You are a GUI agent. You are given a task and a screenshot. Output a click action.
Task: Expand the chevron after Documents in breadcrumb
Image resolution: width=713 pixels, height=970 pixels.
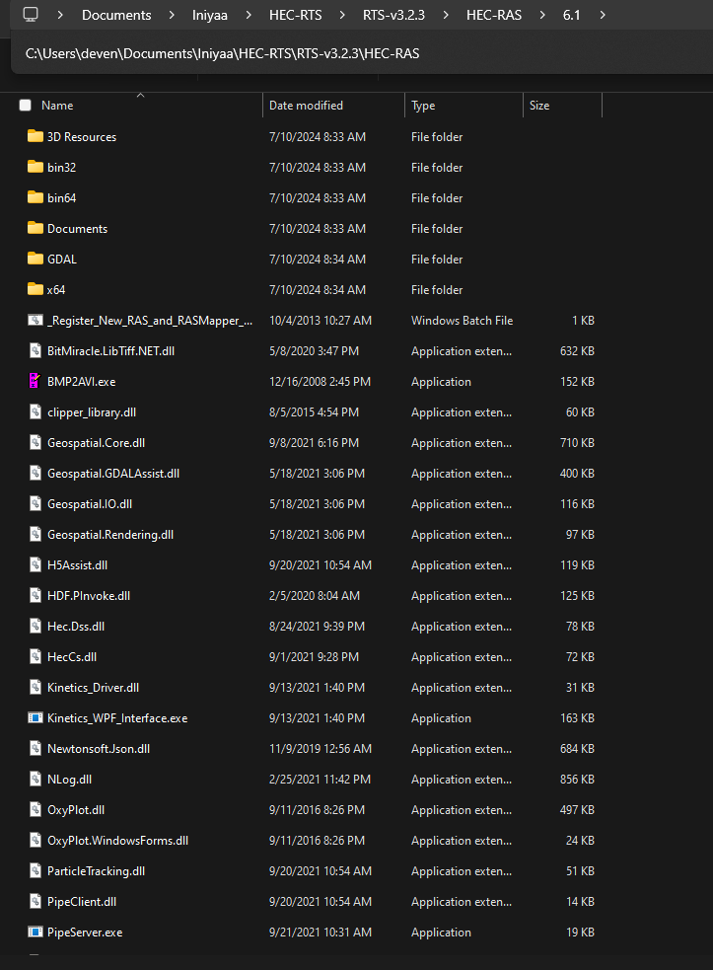172,15
